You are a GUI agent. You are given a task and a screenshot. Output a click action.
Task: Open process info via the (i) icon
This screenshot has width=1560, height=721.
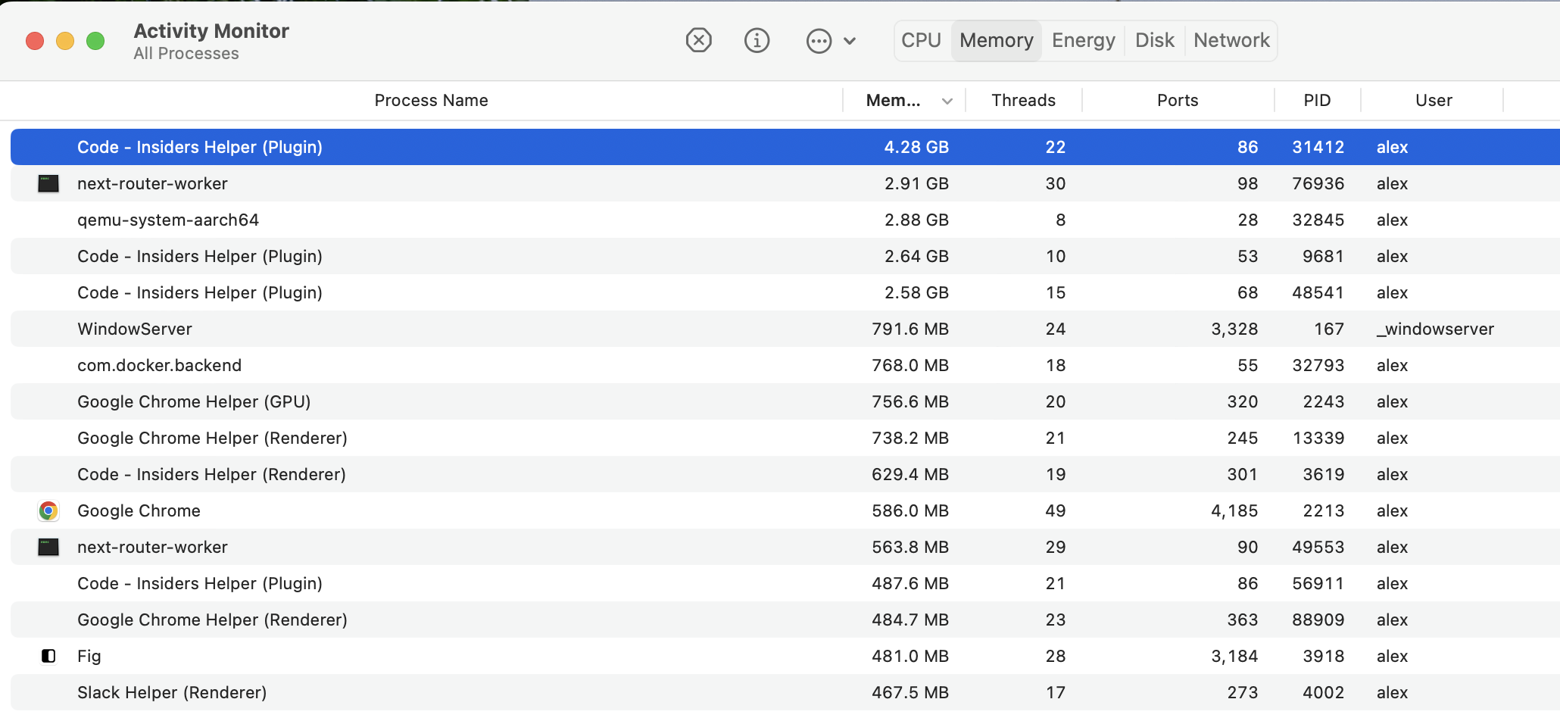[x=757, y=40]
